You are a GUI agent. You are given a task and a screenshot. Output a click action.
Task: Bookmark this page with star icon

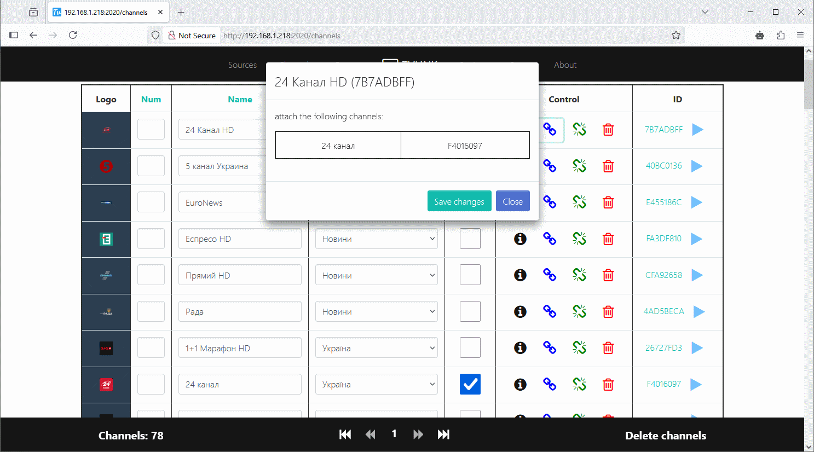[x=676, y=35]
